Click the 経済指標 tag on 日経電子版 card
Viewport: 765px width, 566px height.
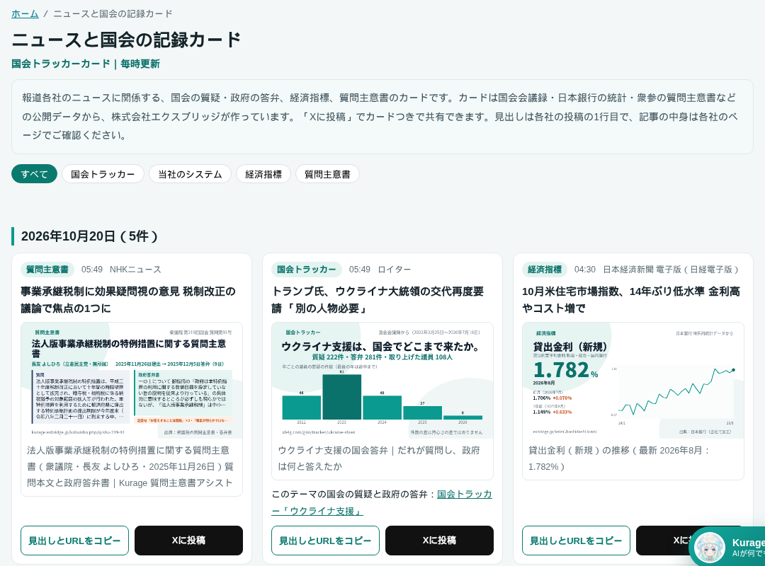coord(545,269)
